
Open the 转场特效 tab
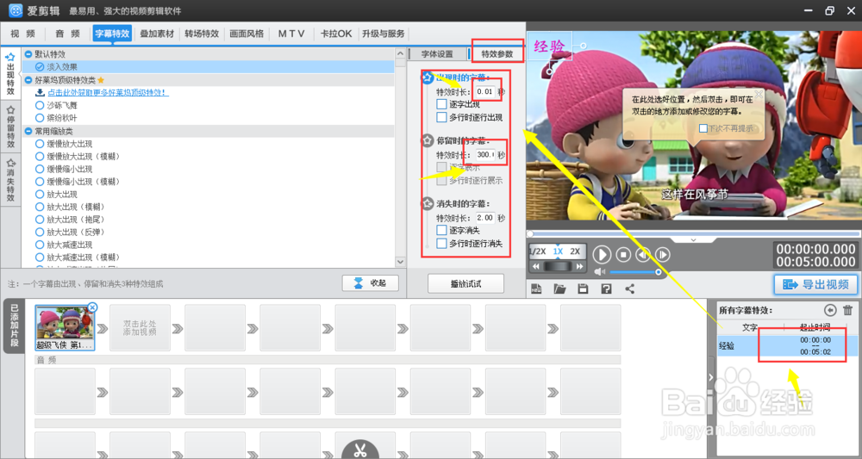coord(202,34)
